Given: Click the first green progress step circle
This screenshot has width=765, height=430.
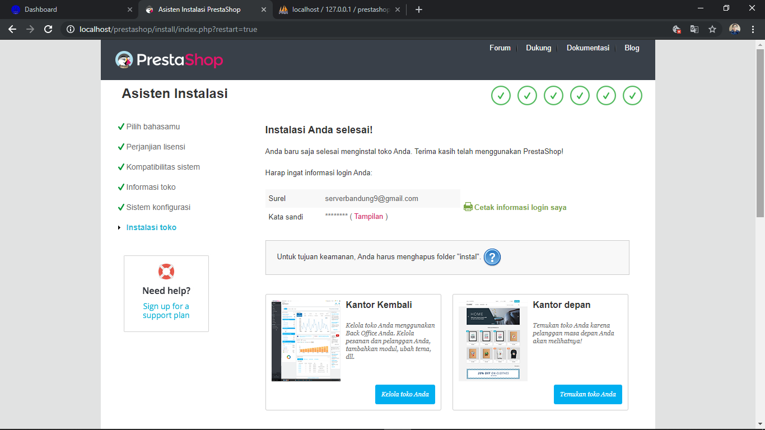Looking at the screenshot, I should [501, 96].
